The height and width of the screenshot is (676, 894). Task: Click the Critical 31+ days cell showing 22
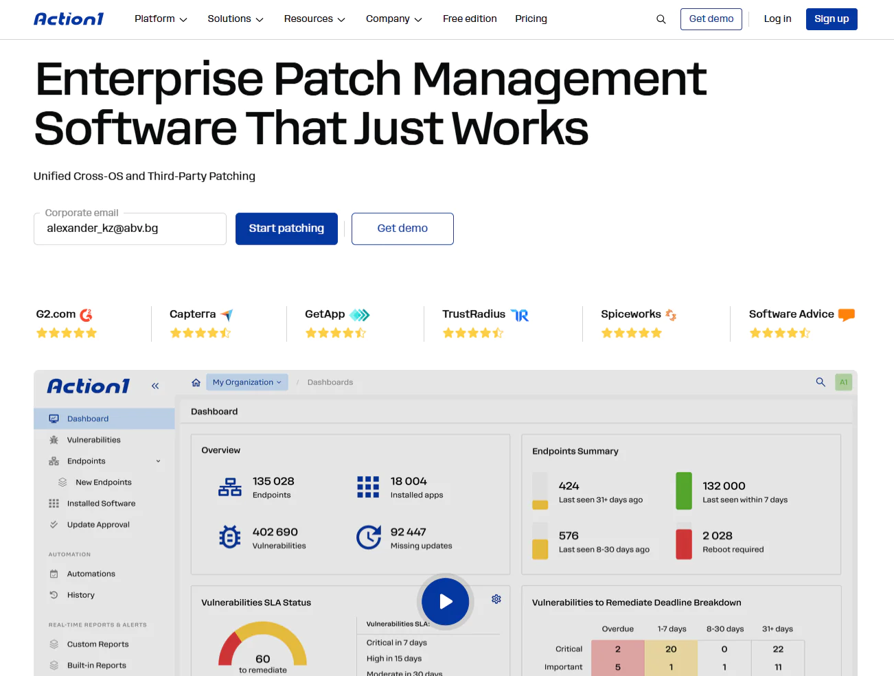pos(778,649)
